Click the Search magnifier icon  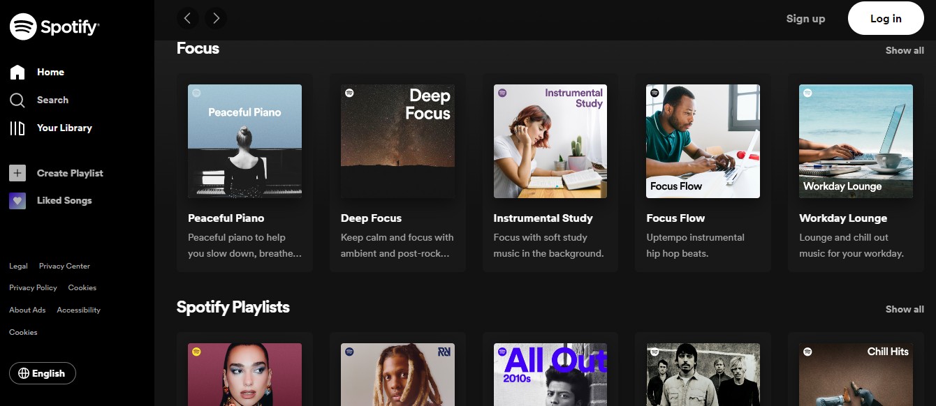coord(17,100)
